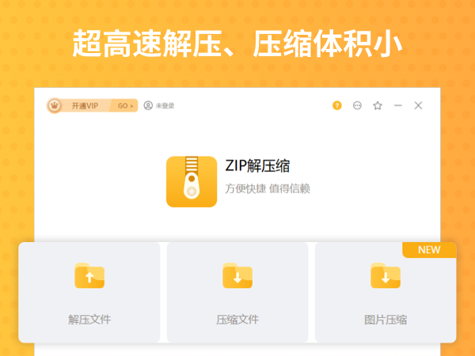Image resolution: width=475 pixels, height=356 pixels.
Task: Open the more options ellipsis menu
Action: click(357, 105)
